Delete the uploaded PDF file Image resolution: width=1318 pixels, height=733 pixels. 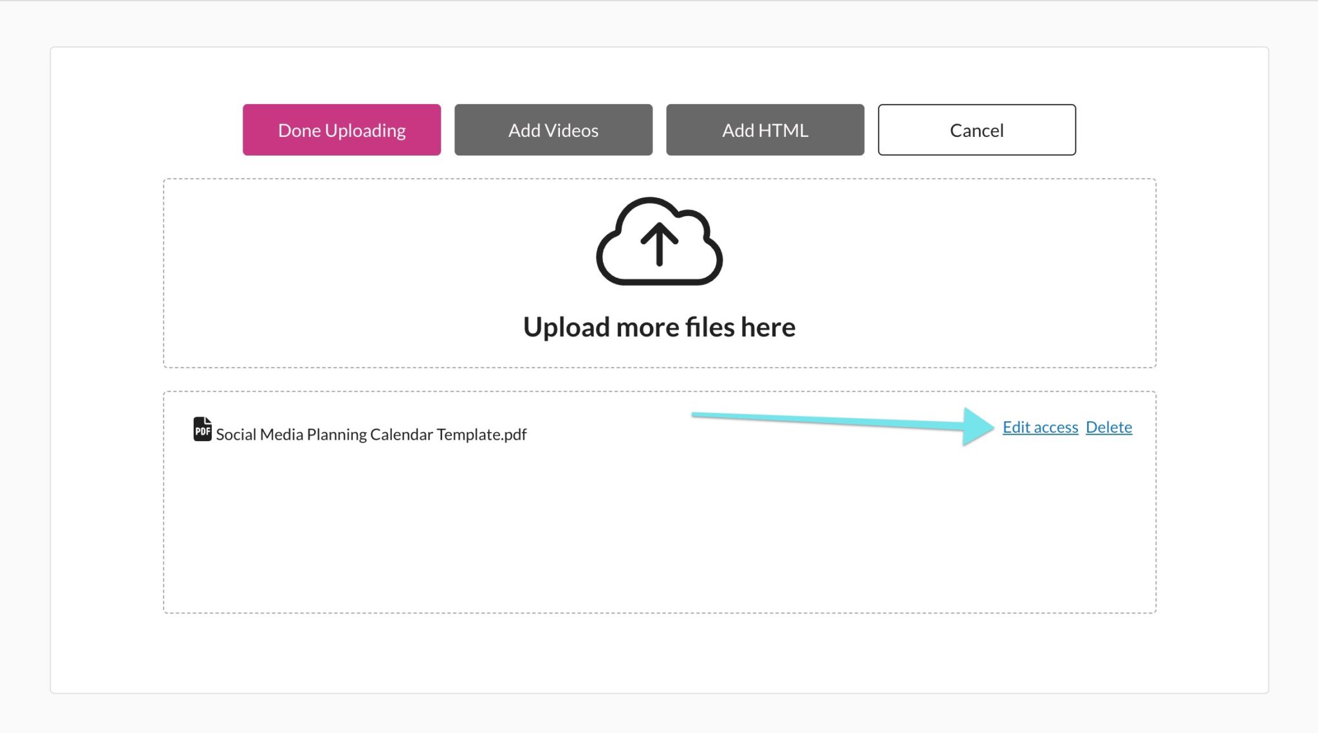tap(1109, 428)
